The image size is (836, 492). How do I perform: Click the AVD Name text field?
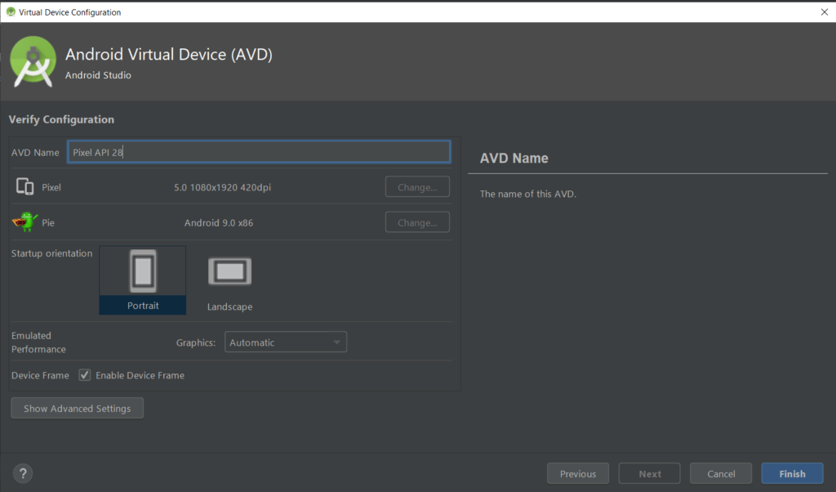(x=258, y=152)
